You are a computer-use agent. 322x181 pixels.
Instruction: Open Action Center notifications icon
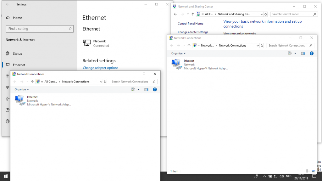click(x=314, y=176)
